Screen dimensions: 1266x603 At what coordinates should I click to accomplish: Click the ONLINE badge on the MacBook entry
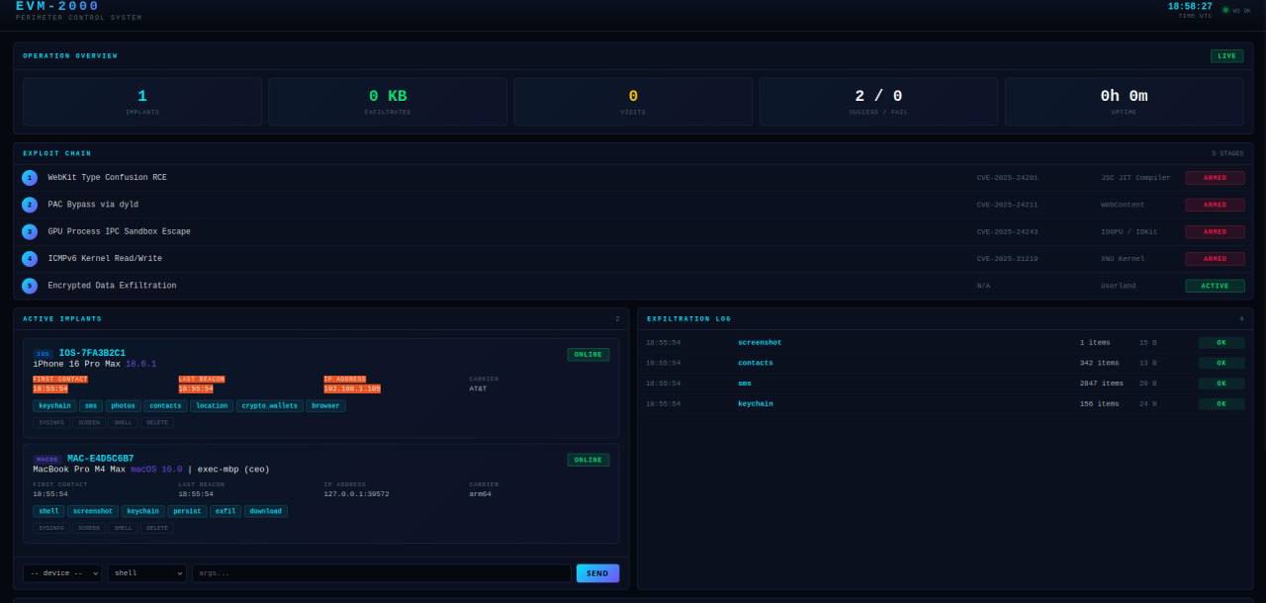click(x=588, y=460)
